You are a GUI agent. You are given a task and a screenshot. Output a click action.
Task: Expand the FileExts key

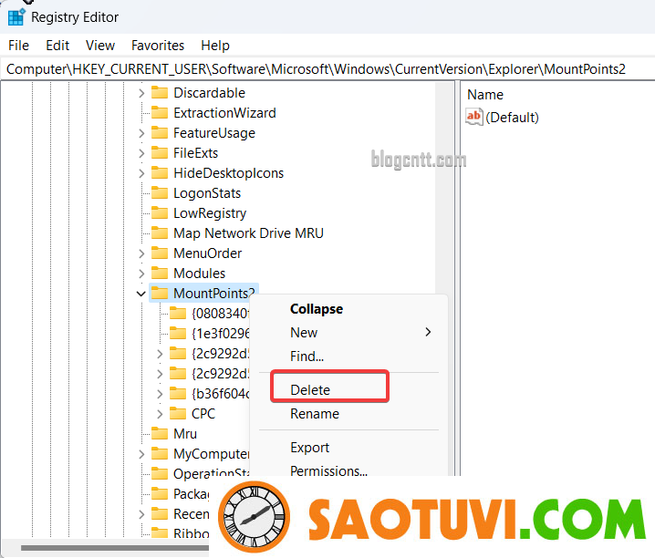[141, 153]
